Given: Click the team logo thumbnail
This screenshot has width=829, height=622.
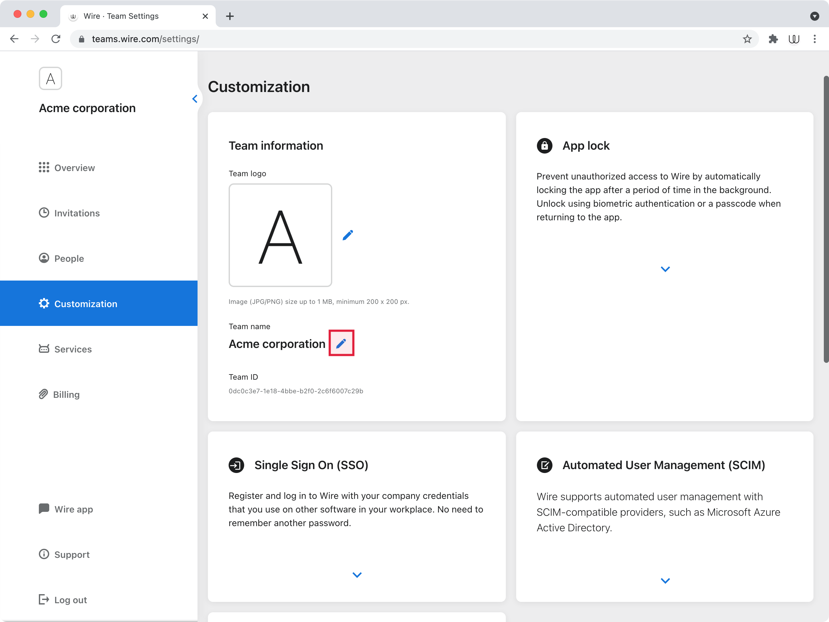Looking at the screenshot, I should point(280,235).
